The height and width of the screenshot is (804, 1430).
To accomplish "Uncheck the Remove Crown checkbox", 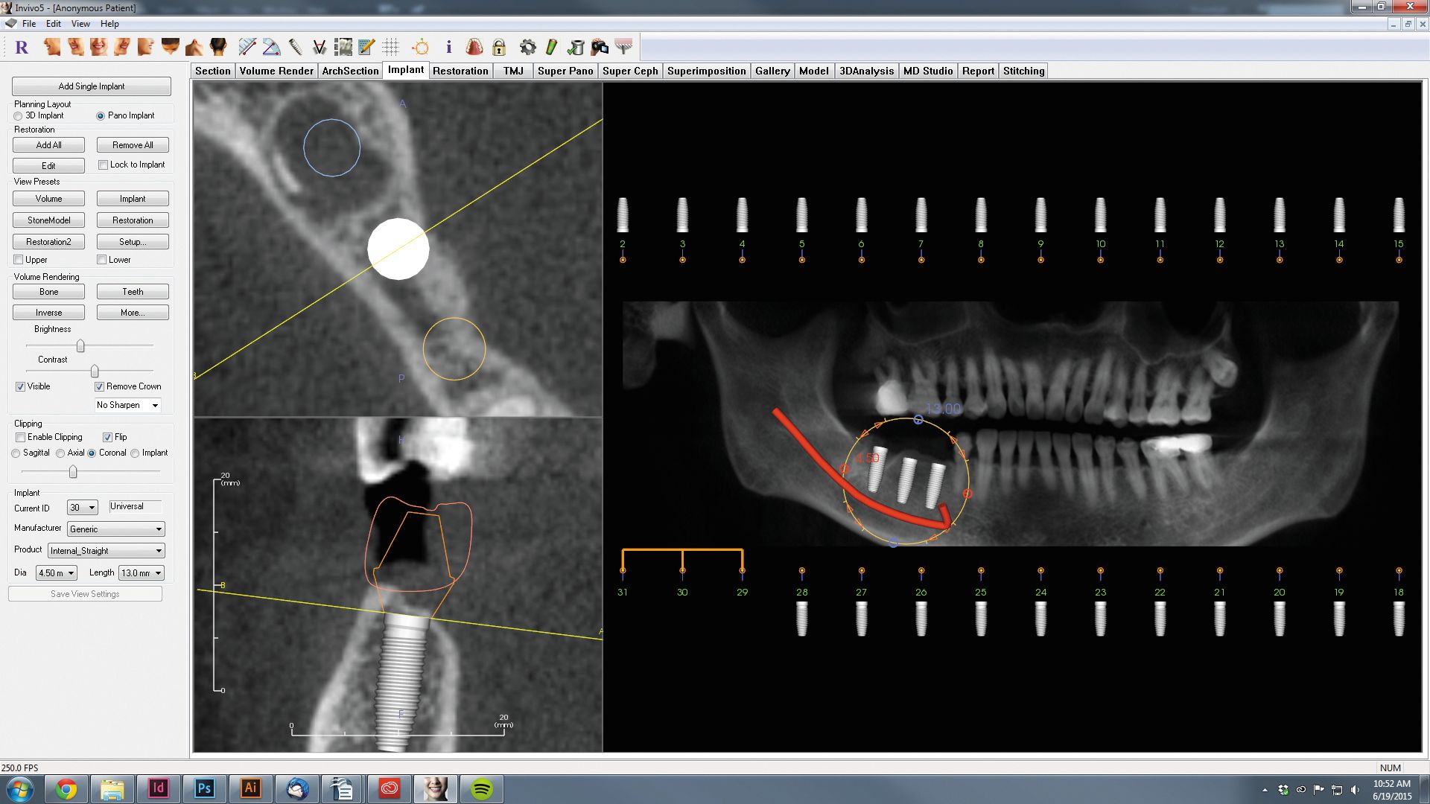I will click(99, 387).
